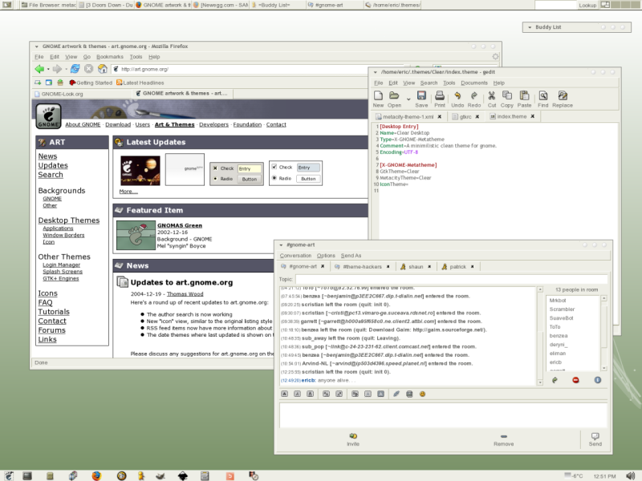Click Remove button in chat window
The image size is (642, 481).
tap(504, 440)
